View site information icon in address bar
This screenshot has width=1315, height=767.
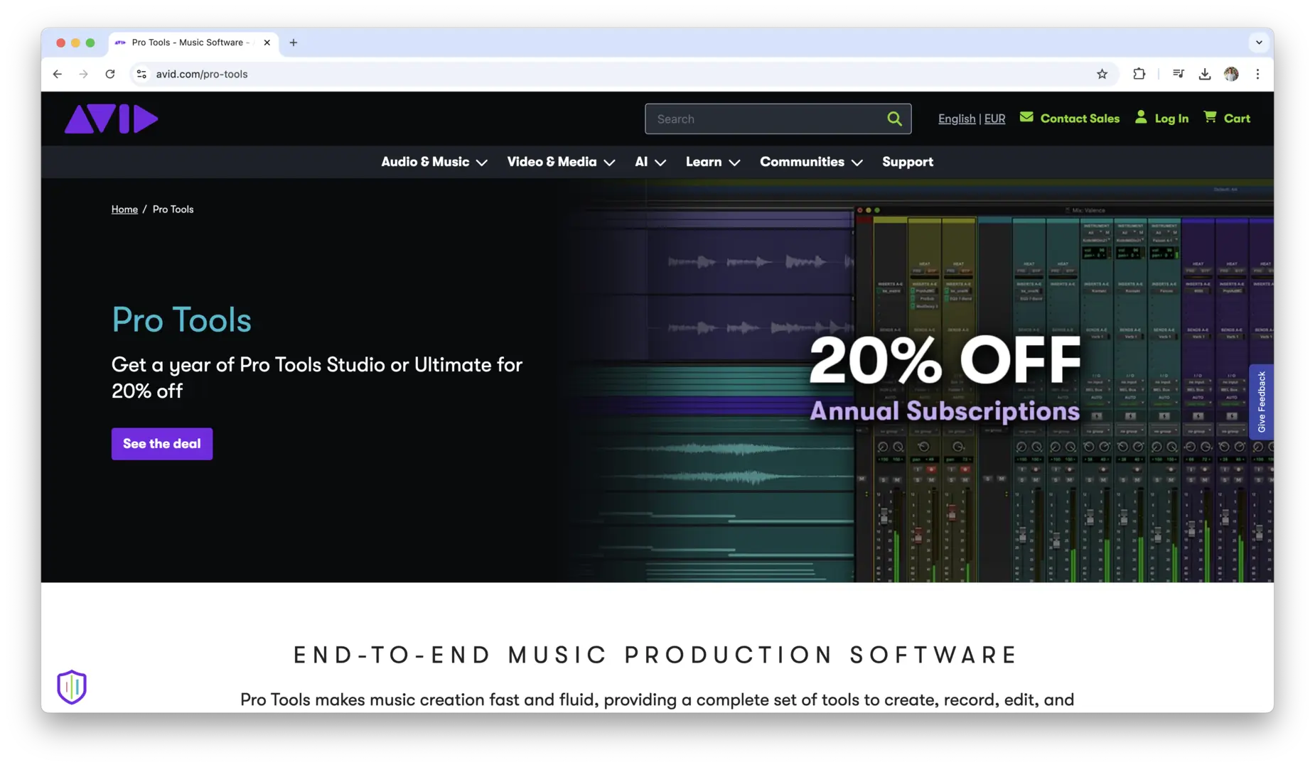point(141,74)
